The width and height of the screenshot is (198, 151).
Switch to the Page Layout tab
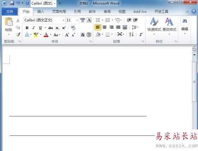pos(59,11)
